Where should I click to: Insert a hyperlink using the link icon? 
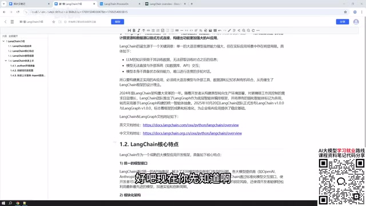(148, 30)
